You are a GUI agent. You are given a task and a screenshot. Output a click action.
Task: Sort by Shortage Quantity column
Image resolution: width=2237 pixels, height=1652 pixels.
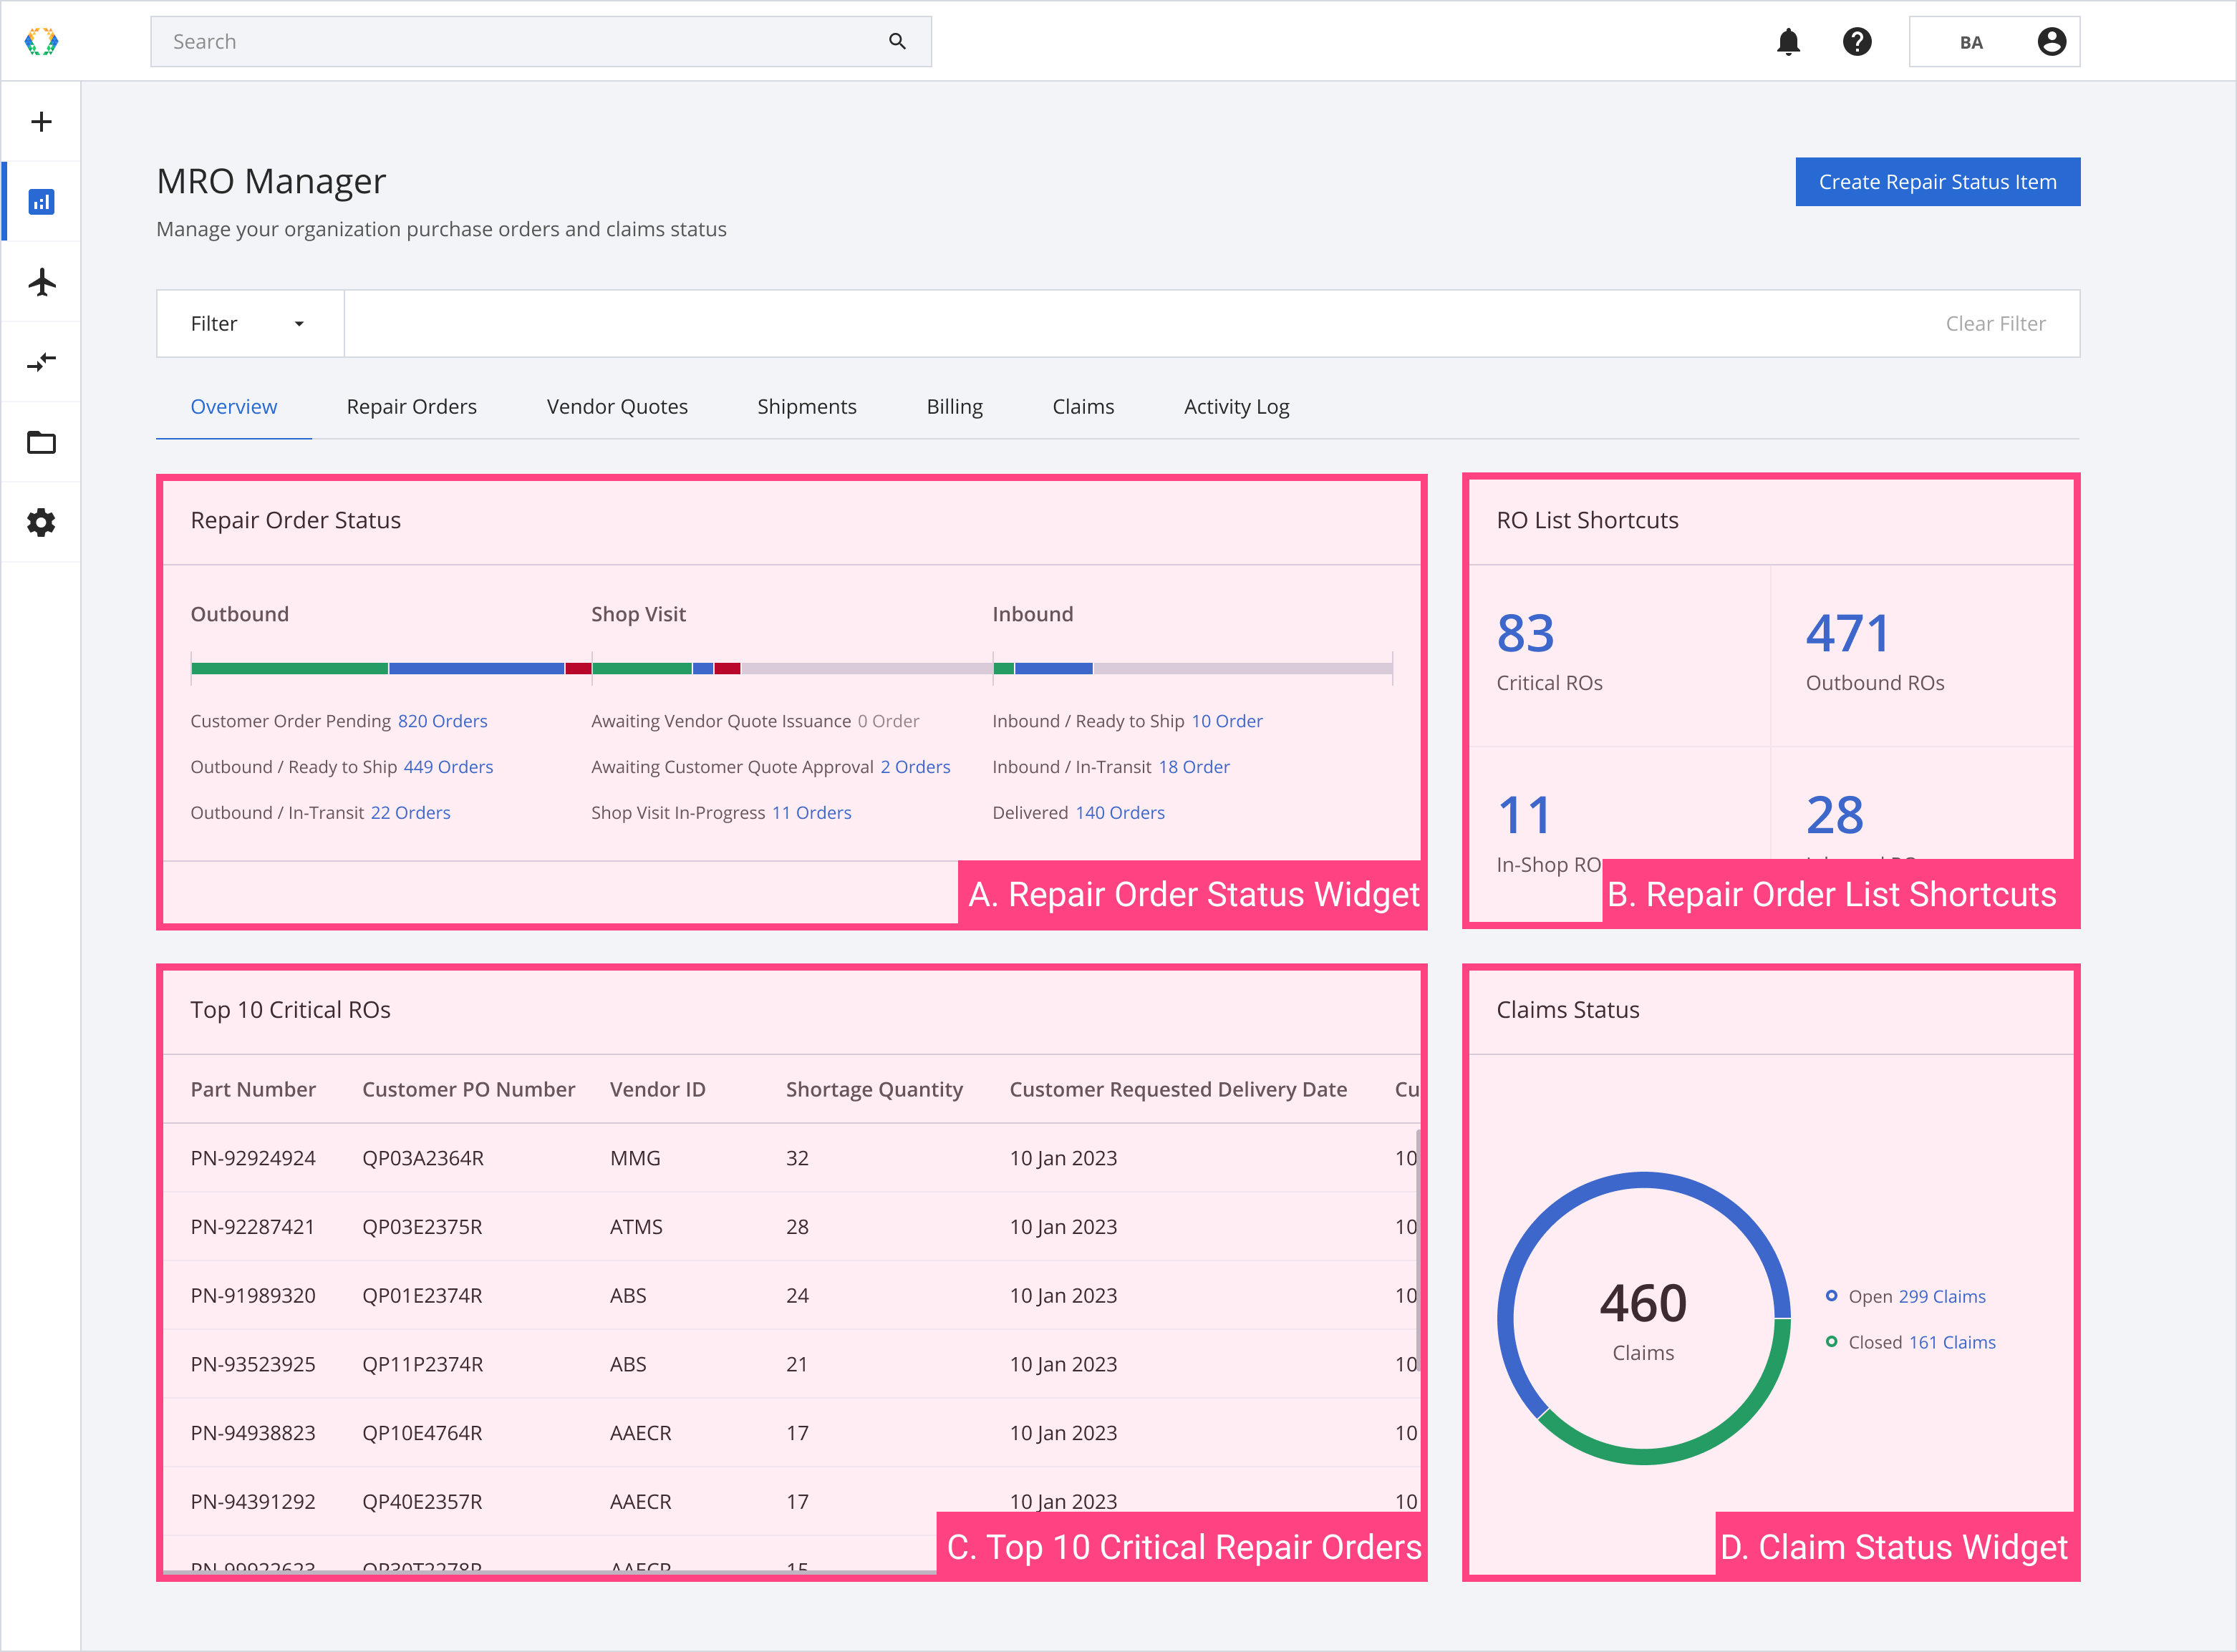click(874, 1089)
